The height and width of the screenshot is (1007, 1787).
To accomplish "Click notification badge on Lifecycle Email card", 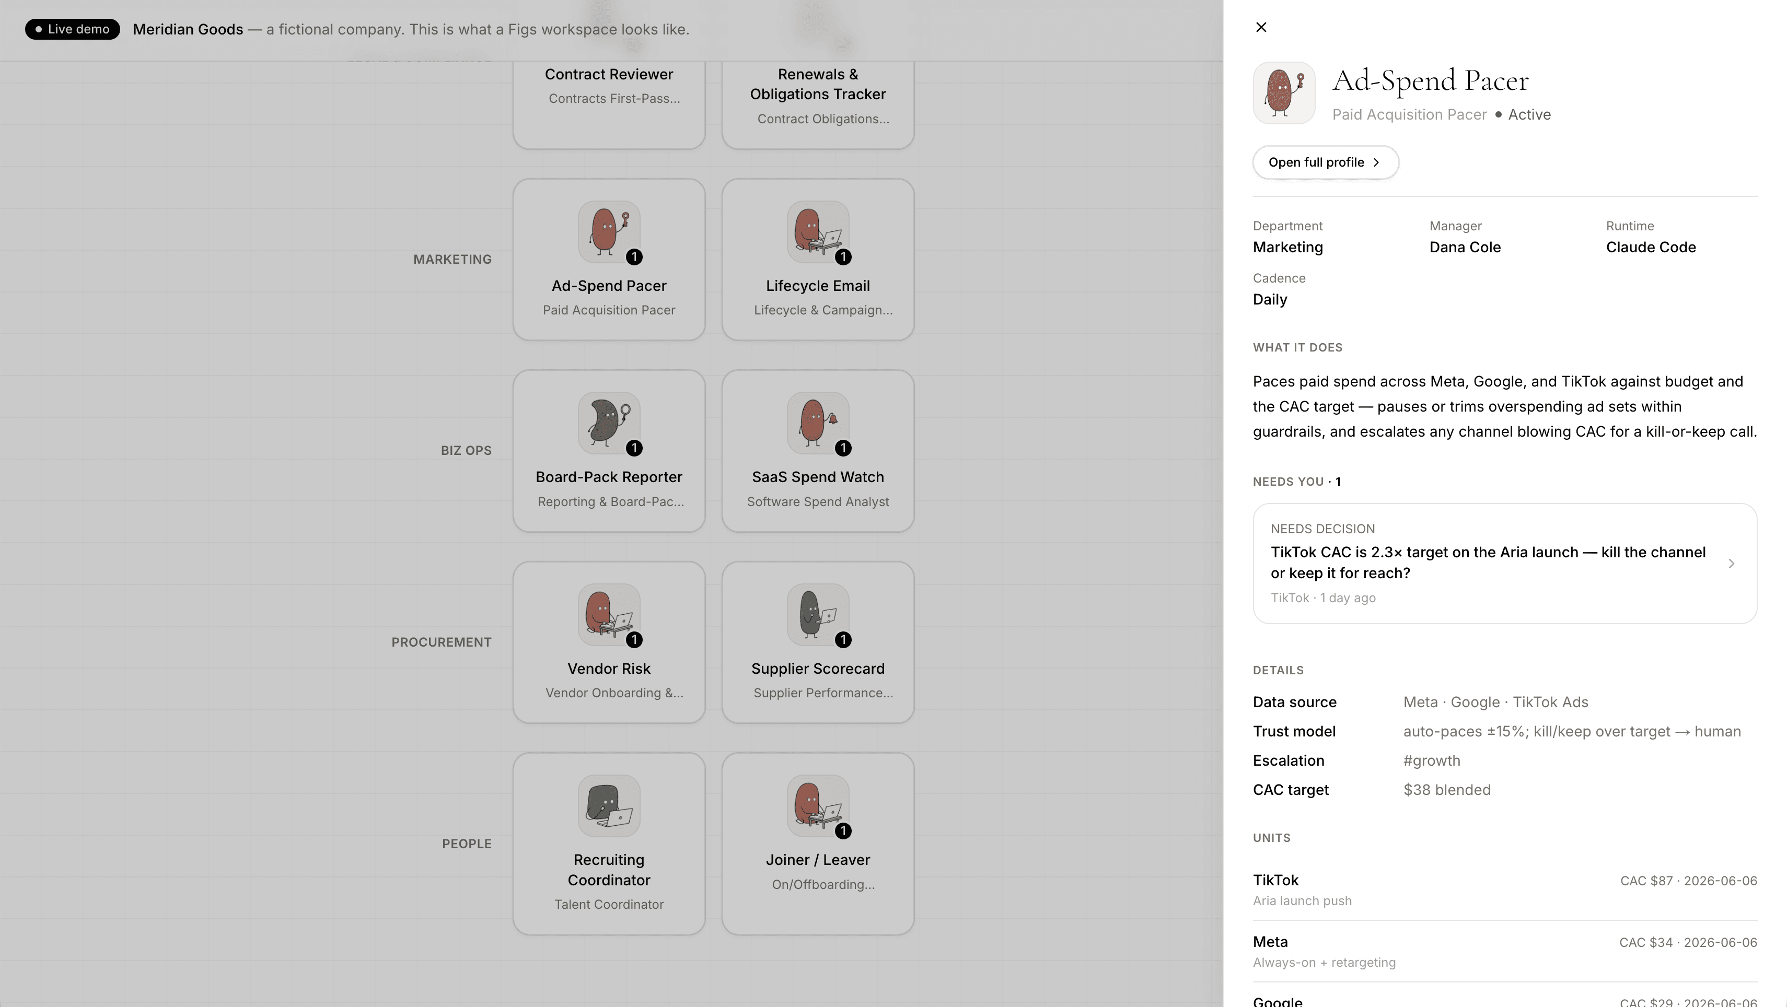I will [x=843, y=257].
